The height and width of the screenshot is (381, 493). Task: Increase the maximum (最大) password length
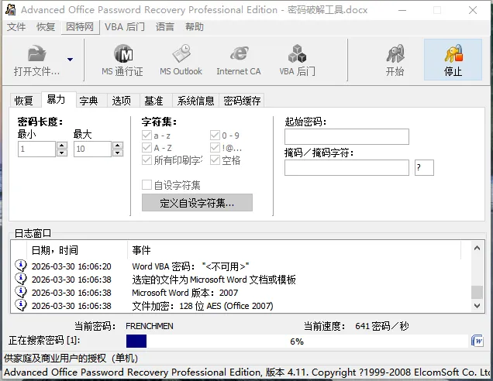click(118, 145)
